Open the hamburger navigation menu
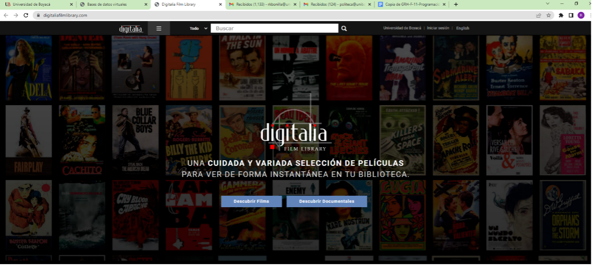 pos(159,28)
